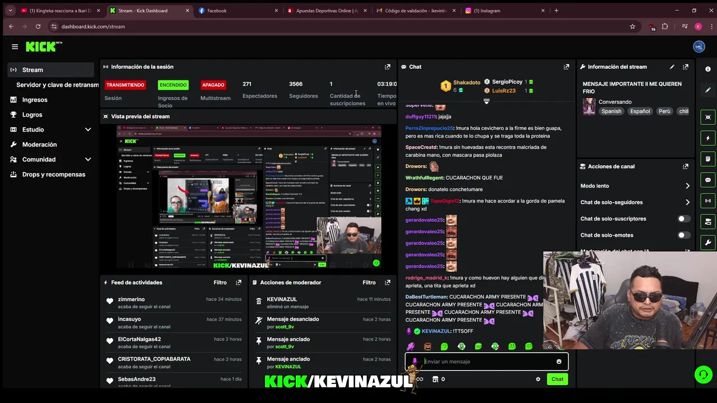The image size is (717, 403).
Task: Click CRISTORATA_COPIABARATA in activity feed
Action: coord(154,359)
